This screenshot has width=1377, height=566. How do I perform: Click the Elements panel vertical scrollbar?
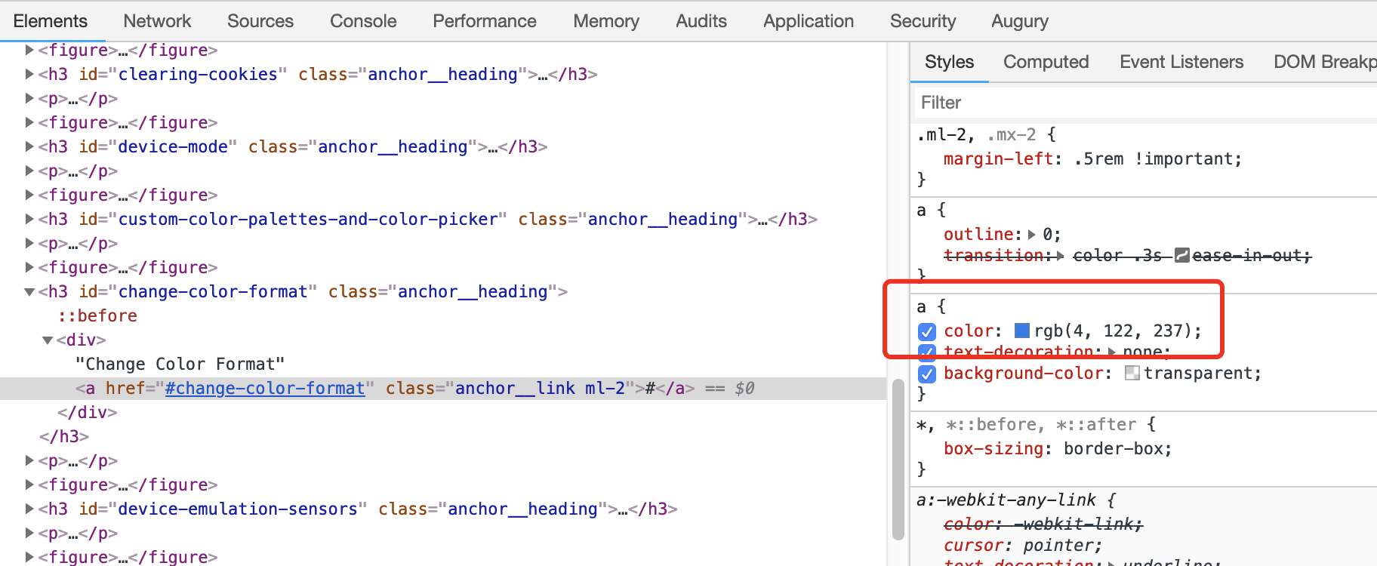tap(898, 459)
